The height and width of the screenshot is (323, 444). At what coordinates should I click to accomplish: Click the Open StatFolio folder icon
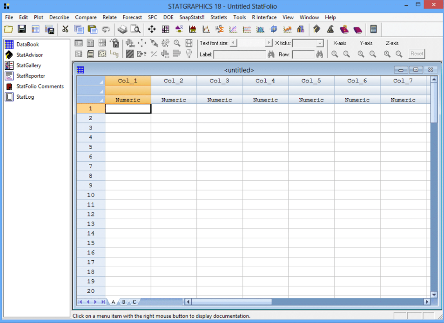8,29
